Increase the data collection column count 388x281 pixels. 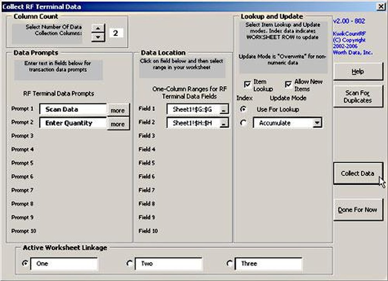(98, 28)
